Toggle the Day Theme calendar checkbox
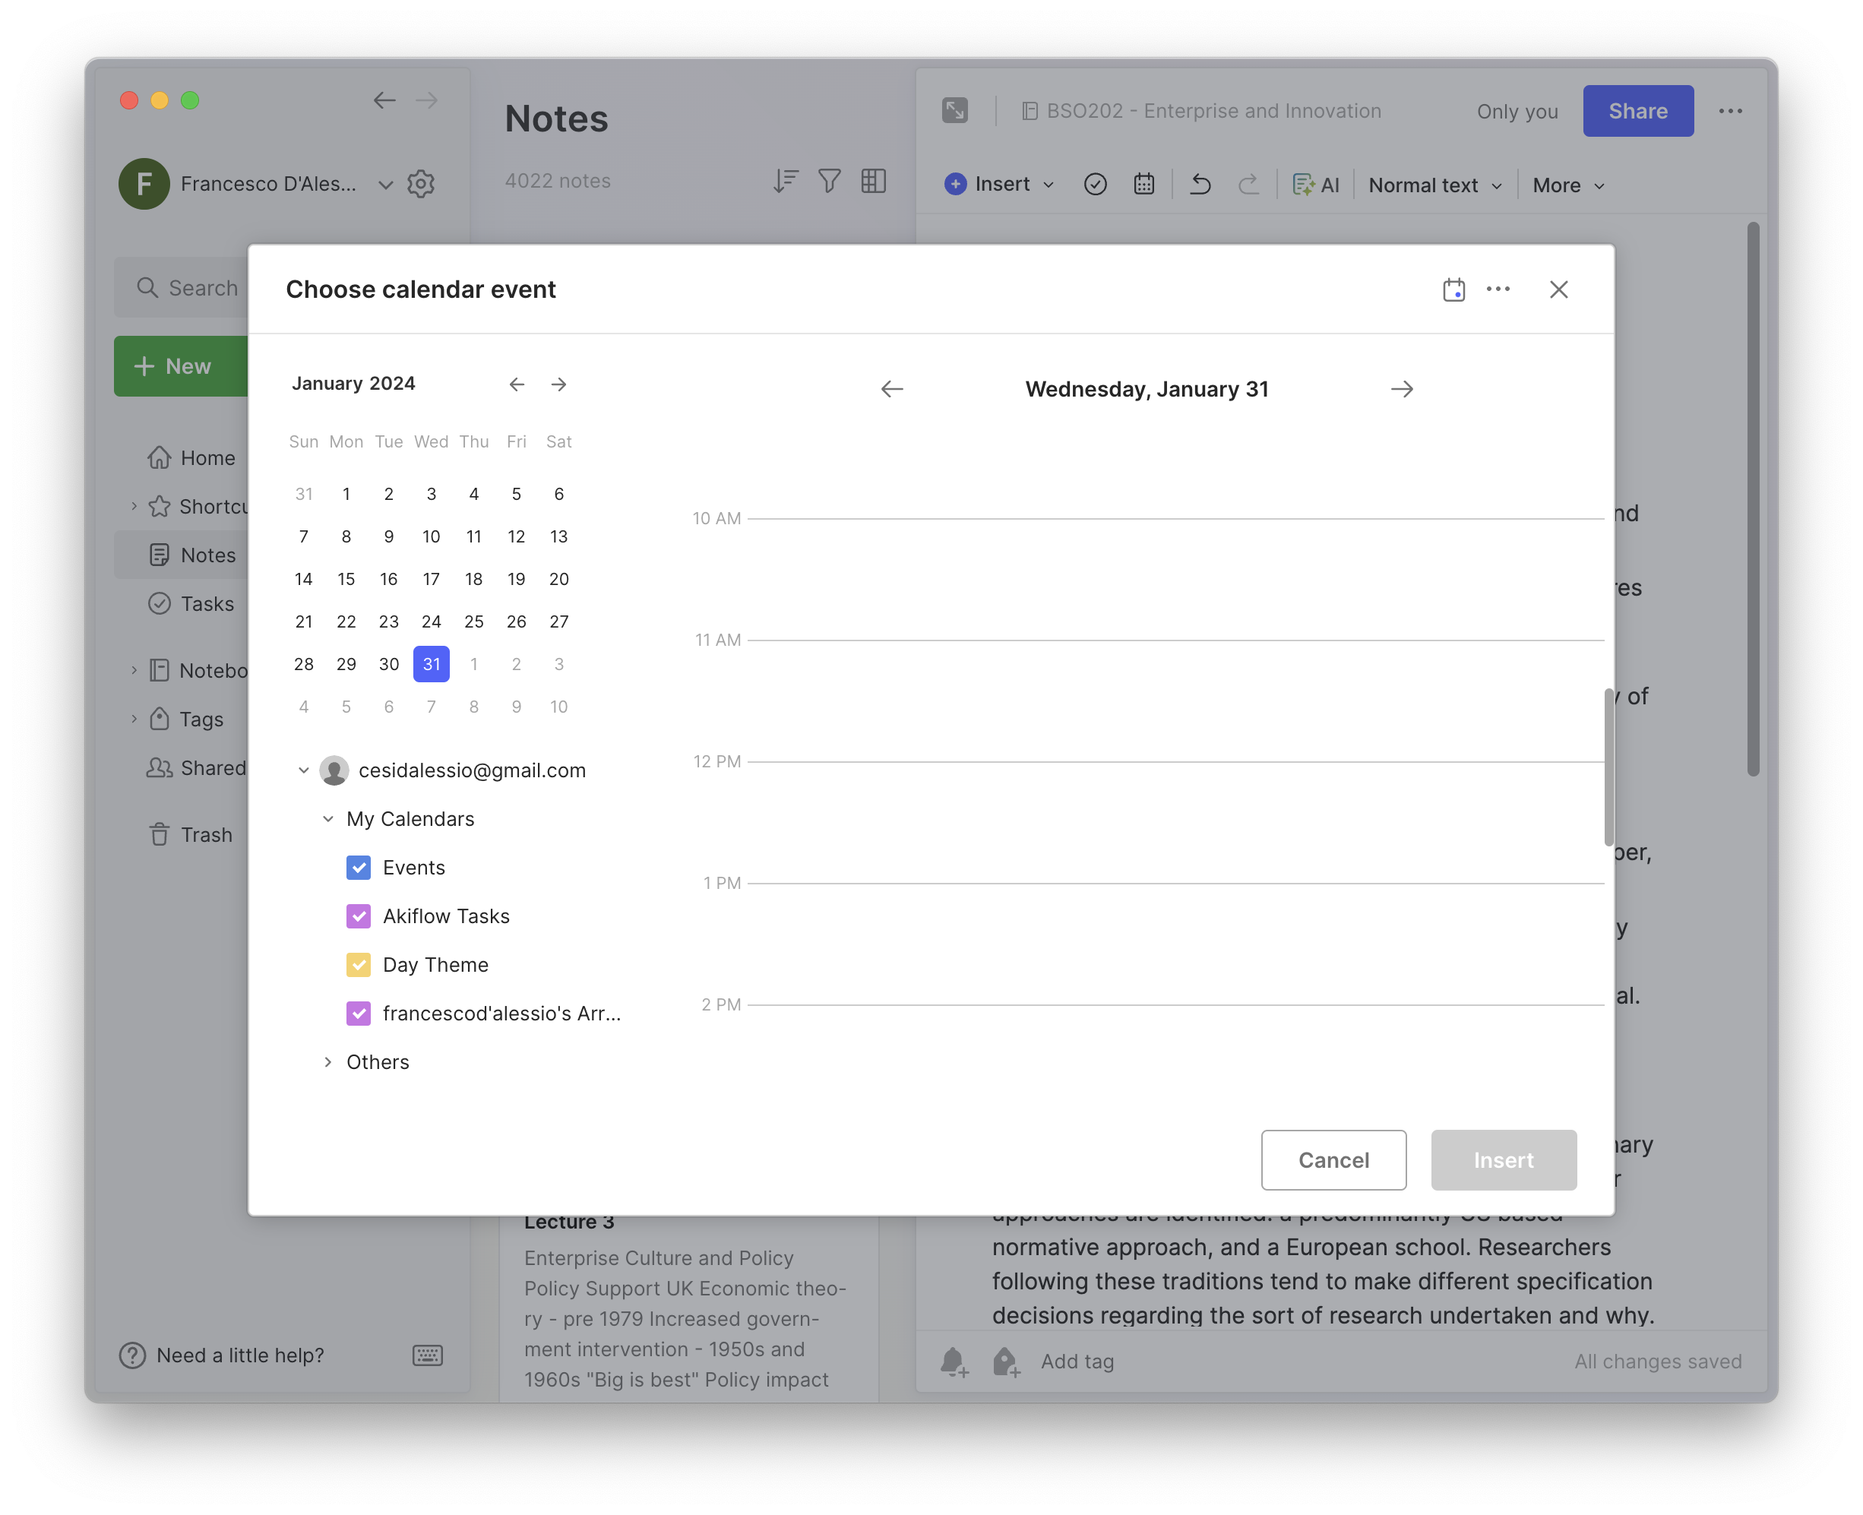 (x=359, y=965)
